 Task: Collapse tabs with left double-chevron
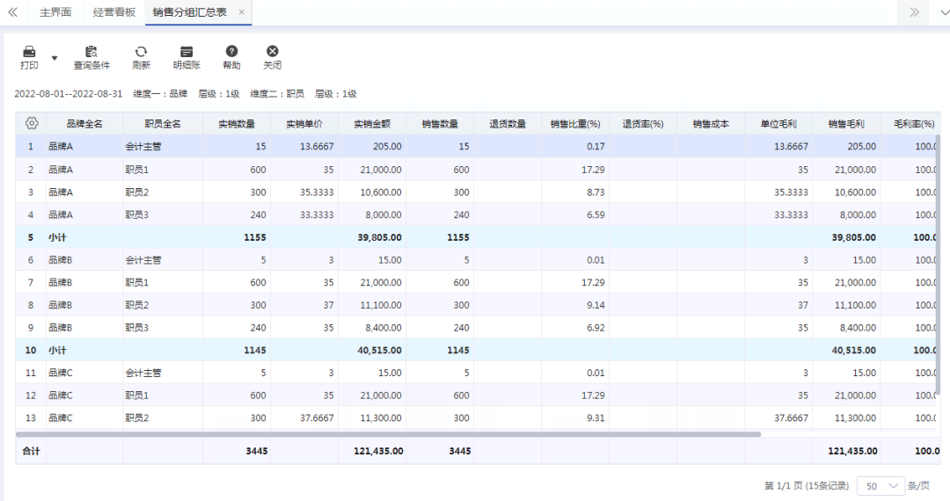pos(12,12)
